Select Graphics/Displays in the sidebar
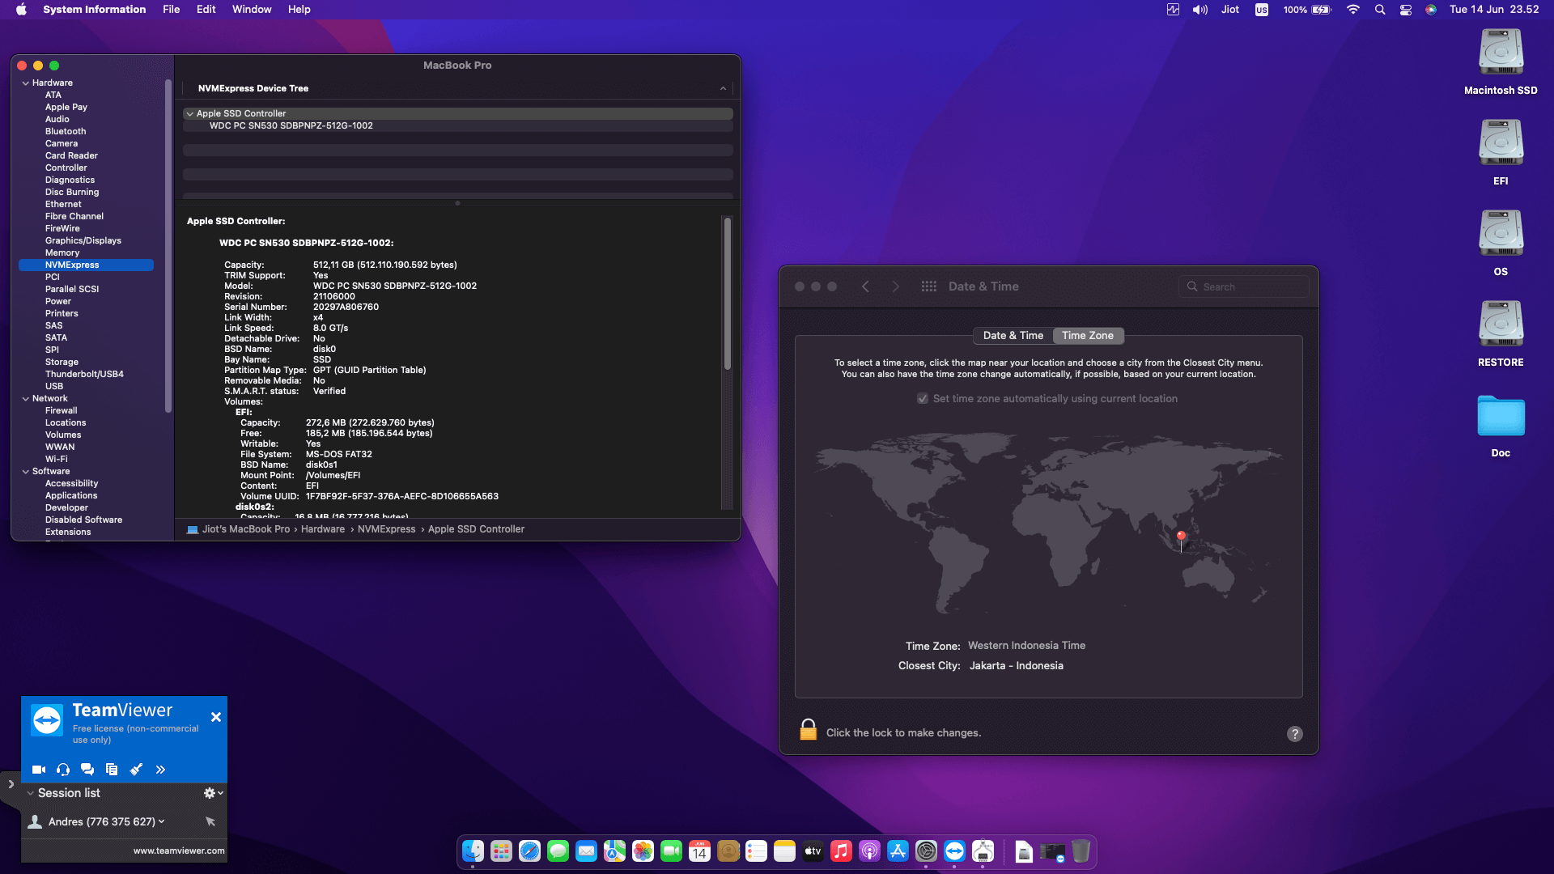Screen dimensions: 1554x874 coord(83,240)
